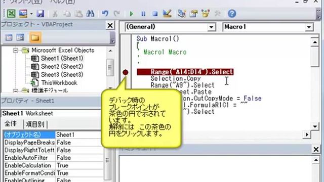The height and width of the screenshot is (182, 324).
Task: Select the EnableCalculation property
Action: [29, 165]
